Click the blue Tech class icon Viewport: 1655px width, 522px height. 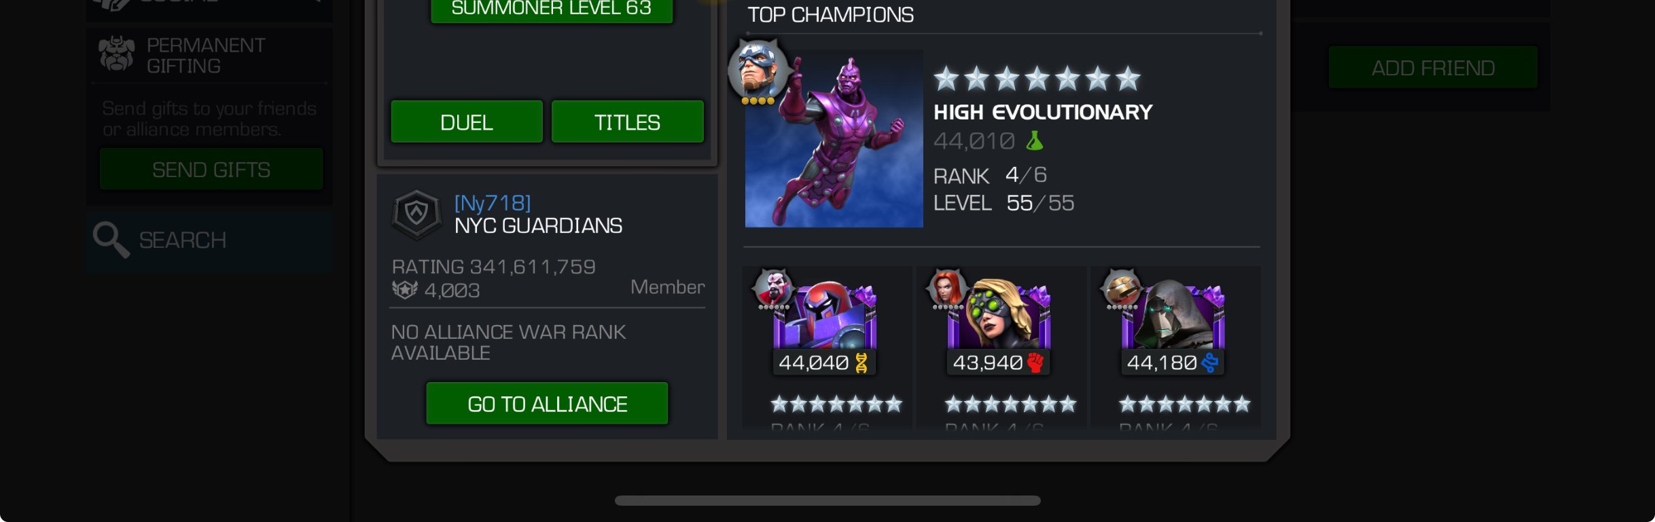[x=1210, y=362]
